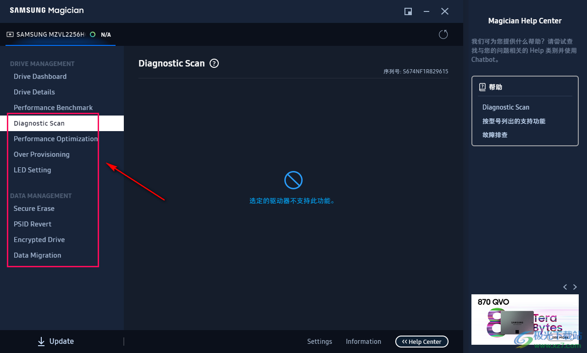Select the SAMSUNG MZVL2256H drive tab
The image size is (587, 353).
(x=61, y=34)
